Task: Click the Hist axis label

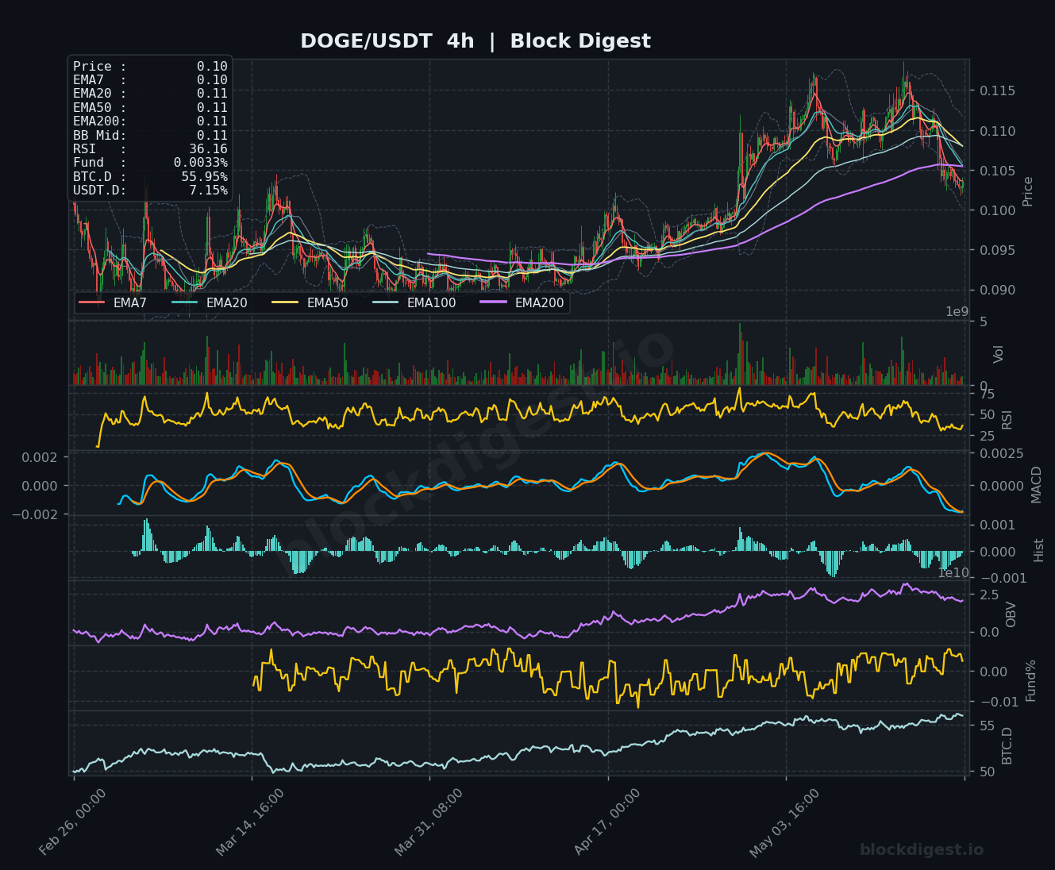Action: [1039, 550]
